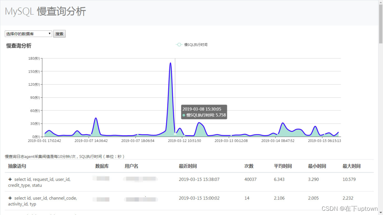Click the highlighted data point on chart line
This screenshot has width=383, height=215.
pyautogui.click(x=175, y=134)
